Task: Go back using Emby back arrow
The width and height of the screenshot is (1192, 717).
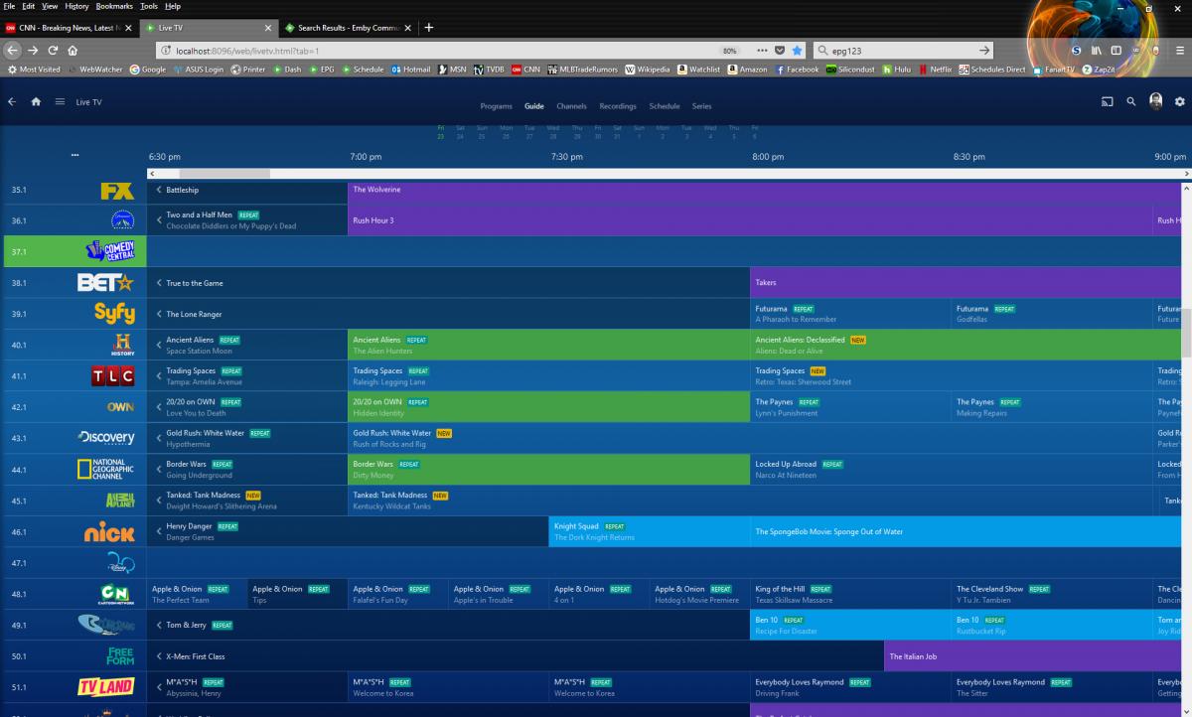Action: [x=12, y=101]
